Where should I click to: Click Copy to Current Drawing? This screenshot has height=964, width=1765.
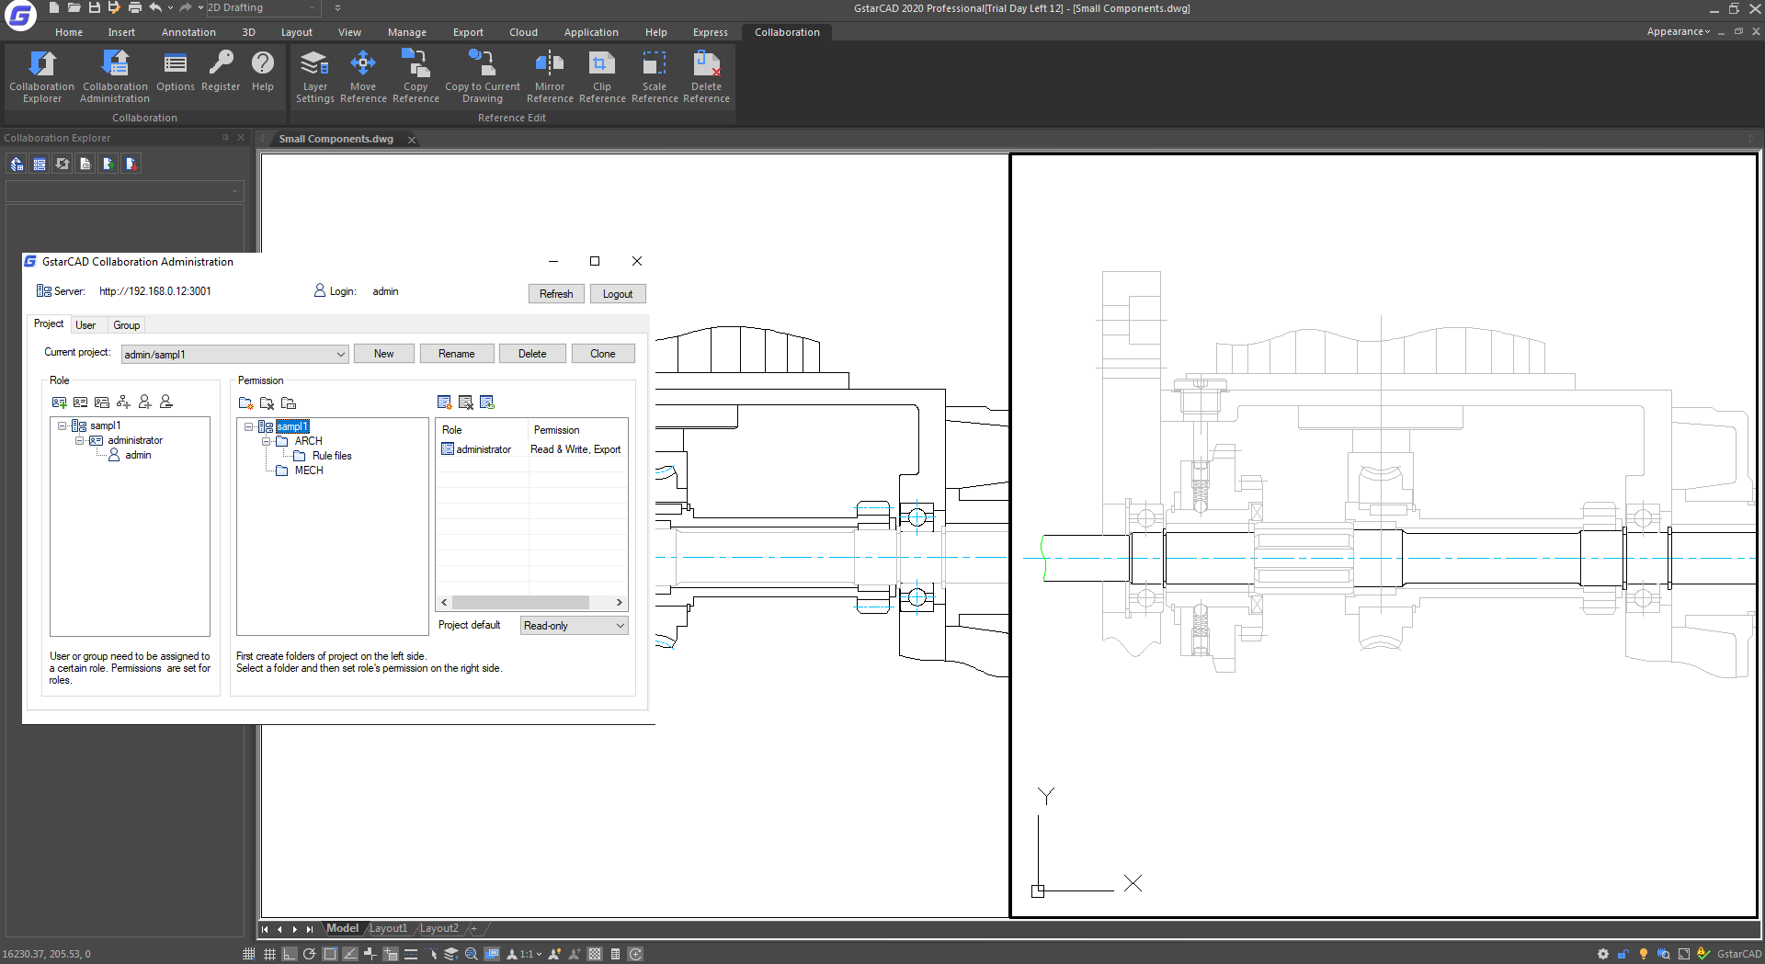pyautogui.click(x=483, y=76)
